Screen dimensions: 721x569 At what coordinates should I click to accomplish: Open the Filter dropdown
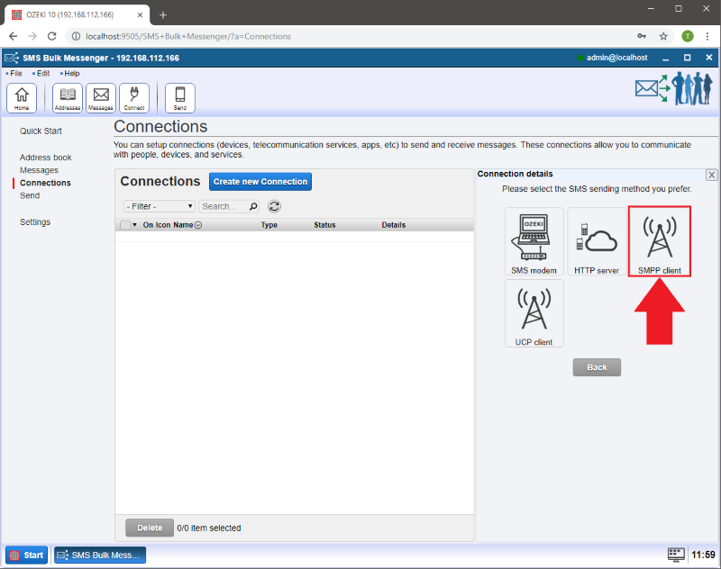(160, 206)
